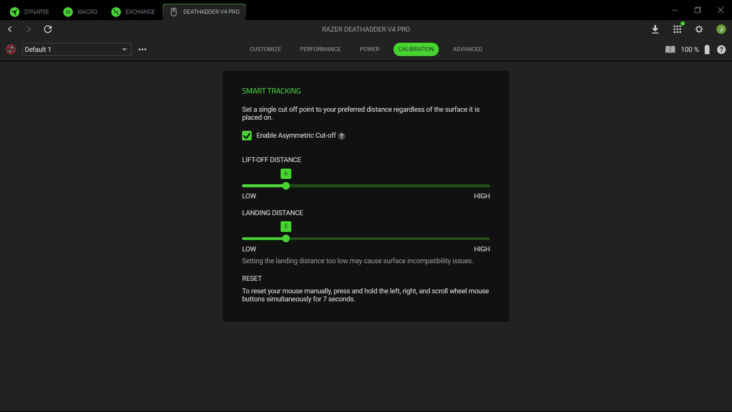Select the DeathAdder V4 Pro tab
The image size is (732, 412).
click(x=204, y=12)
